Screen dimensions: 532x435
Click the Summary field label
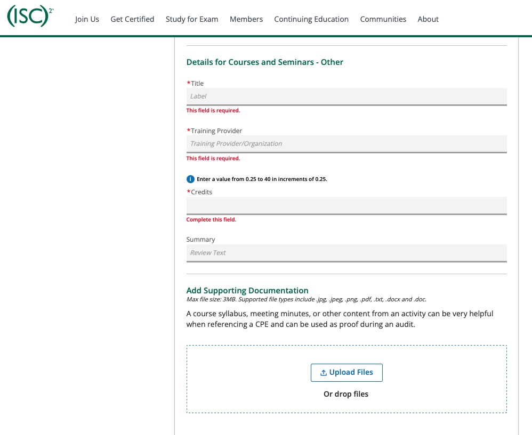point(200,240)
